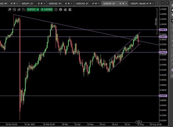Duplicate the AD, W1 chart
The height and width of the screenshot is (127, 173).
[14, 4]
